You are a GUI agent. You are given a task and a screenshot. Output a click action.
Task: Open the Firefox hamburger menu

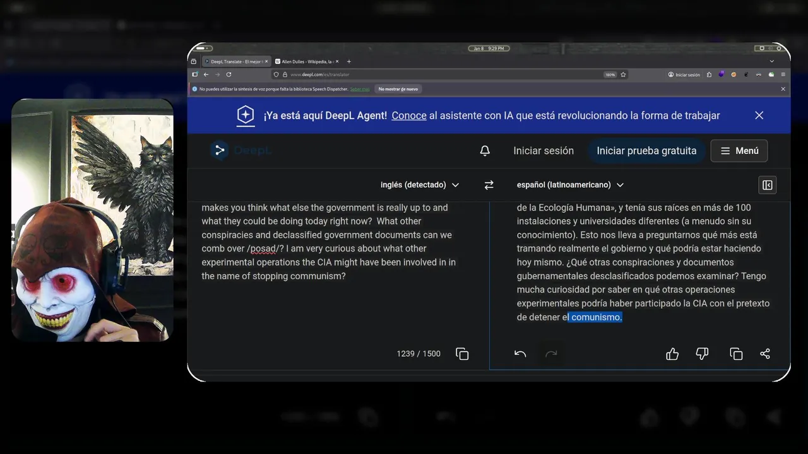[x=783, y=74]
